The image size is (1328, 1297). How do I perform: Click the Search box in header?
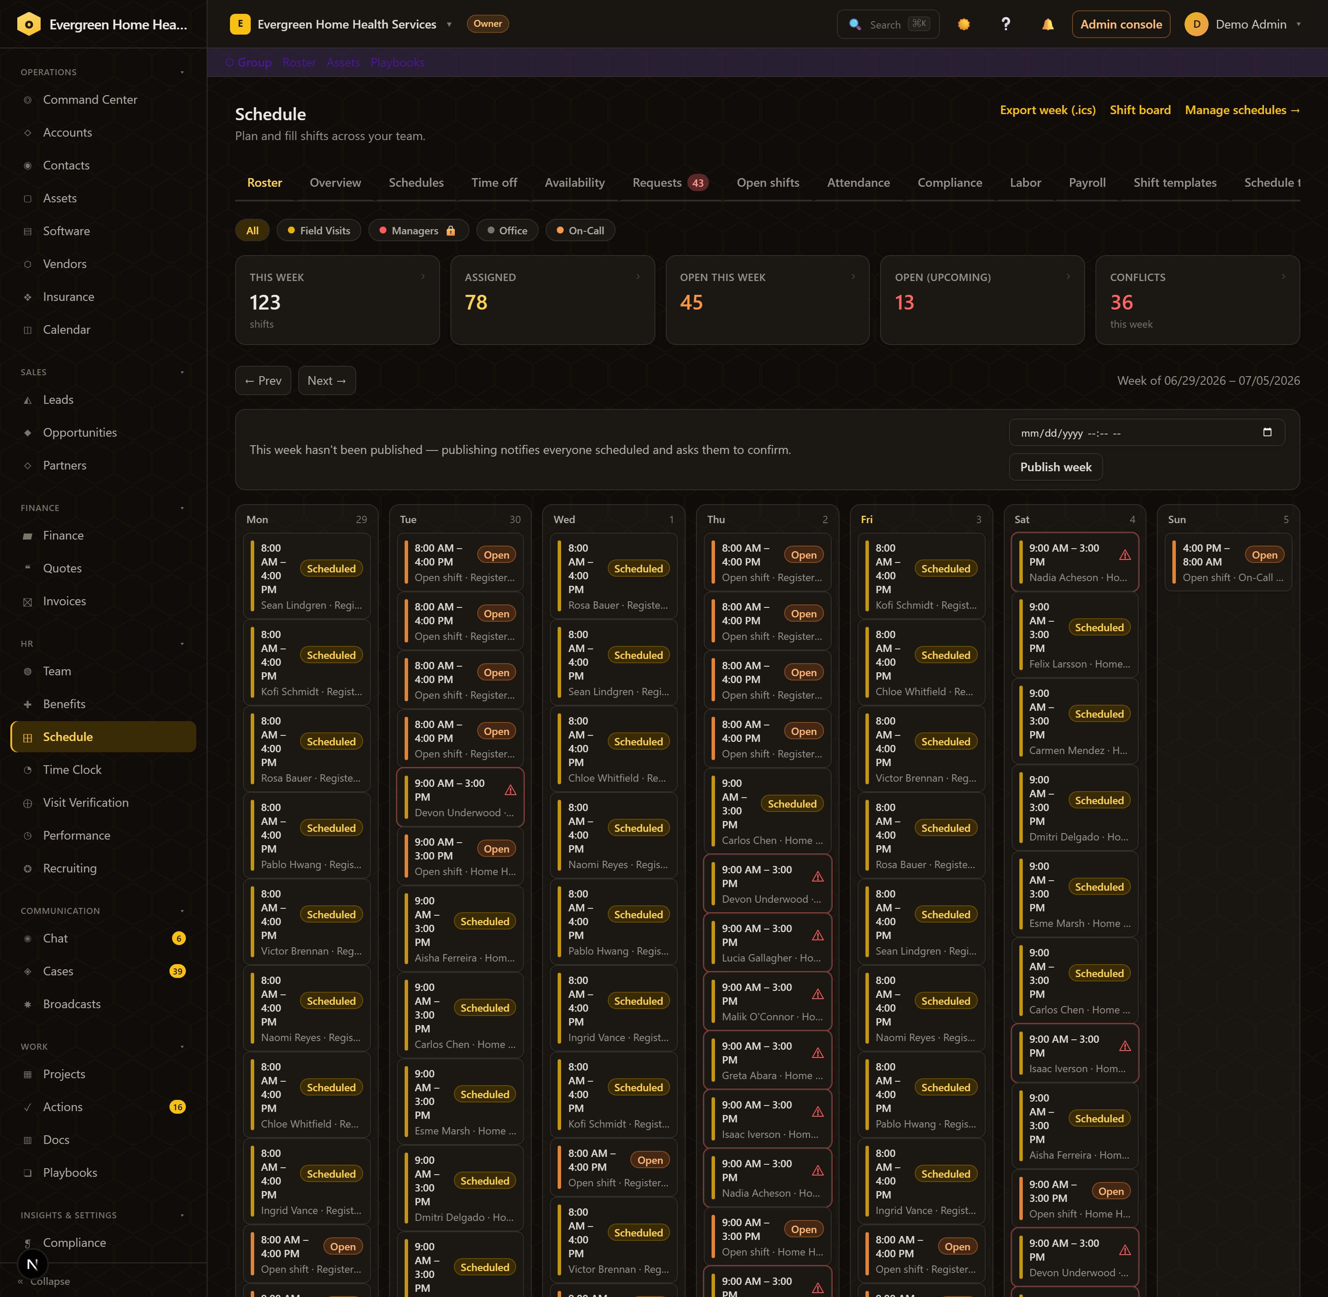pyautogui.click(x=888, y=25)
